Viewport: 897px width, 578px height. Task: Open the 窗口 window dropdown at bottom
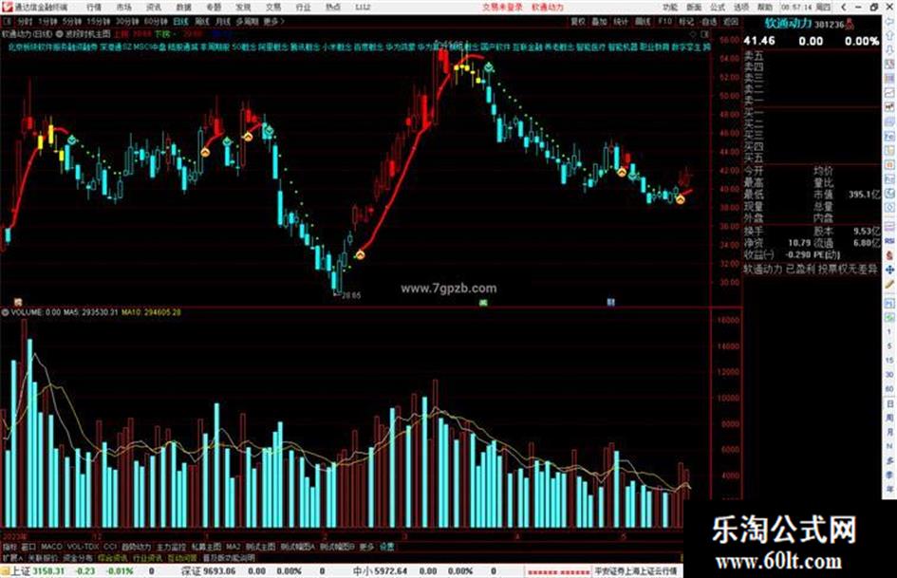[x=28, y=547]
